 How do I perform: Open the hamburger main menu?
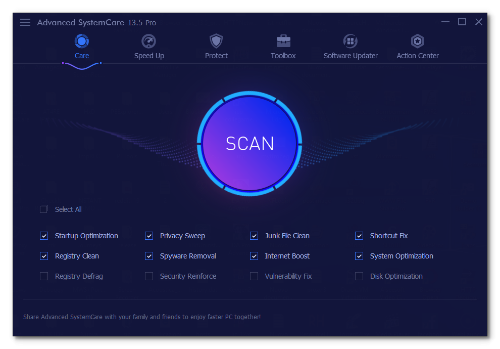pos(25,22)
